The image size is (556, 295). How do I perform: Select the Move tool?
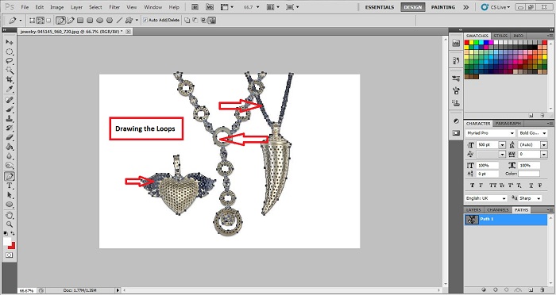[x=10, y=43]
